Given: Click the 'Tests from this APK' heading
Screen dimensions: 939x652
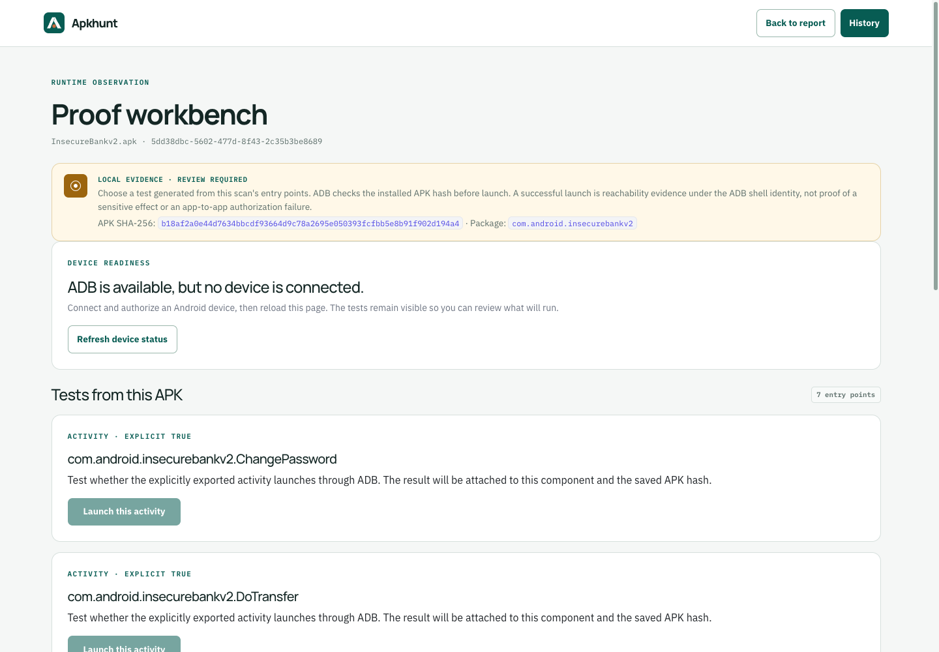Looking at the screenshot, I should (117, 395).
